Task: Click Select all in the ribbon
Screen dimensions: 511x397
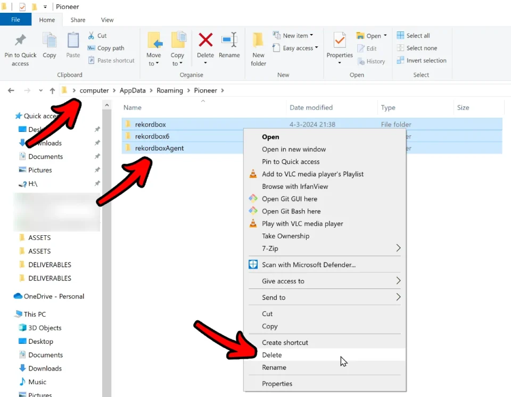Action: pos(413,36)
